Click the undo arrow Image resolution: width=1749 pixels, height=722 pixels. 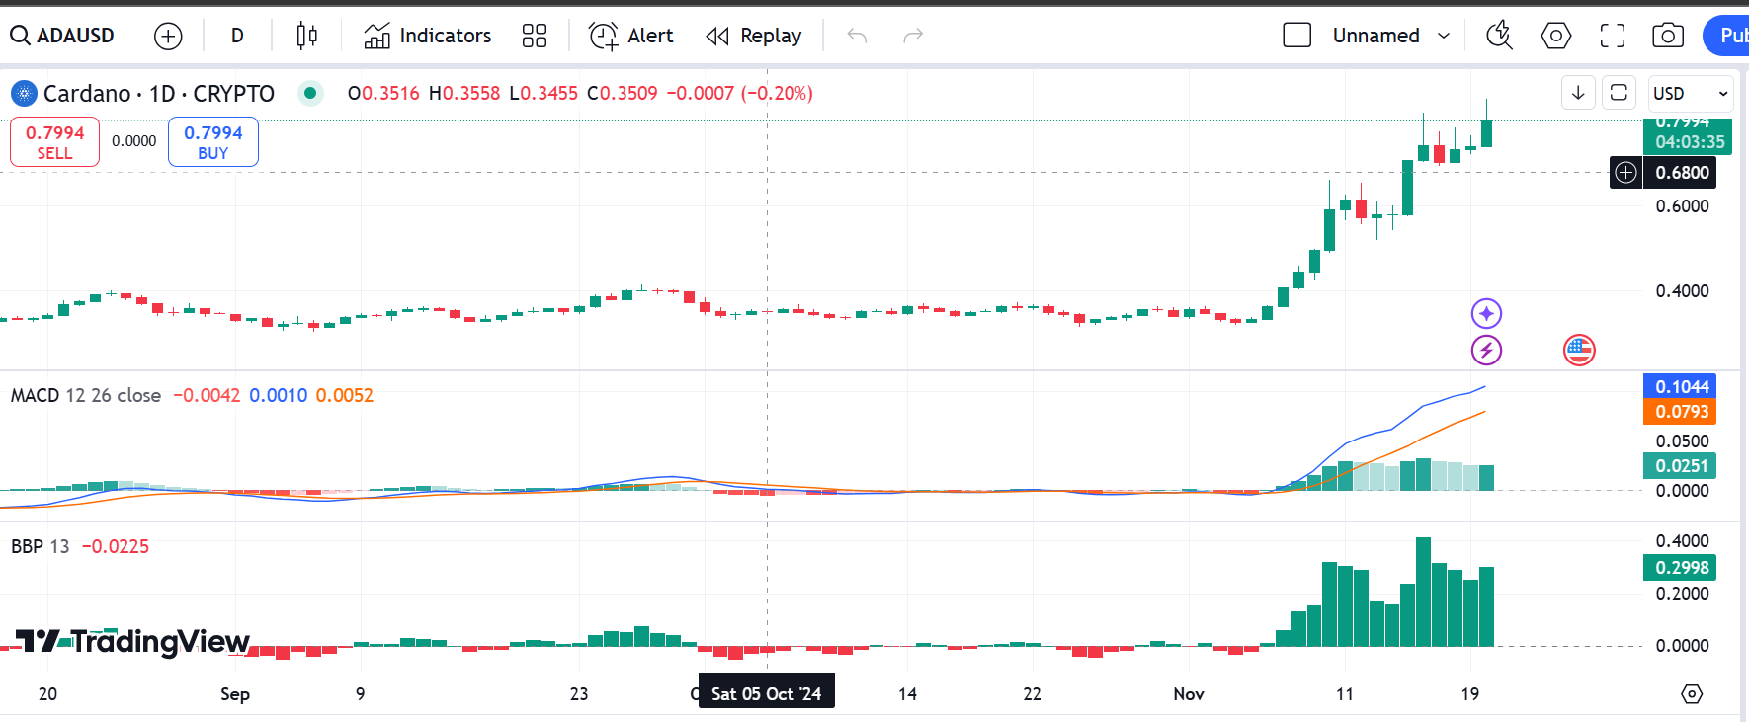coord(857,37)
